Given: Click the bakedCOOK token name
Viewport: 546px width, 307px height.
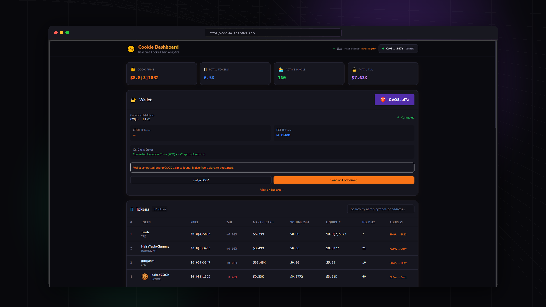Looking at the screenshot, I should (160, 275).
